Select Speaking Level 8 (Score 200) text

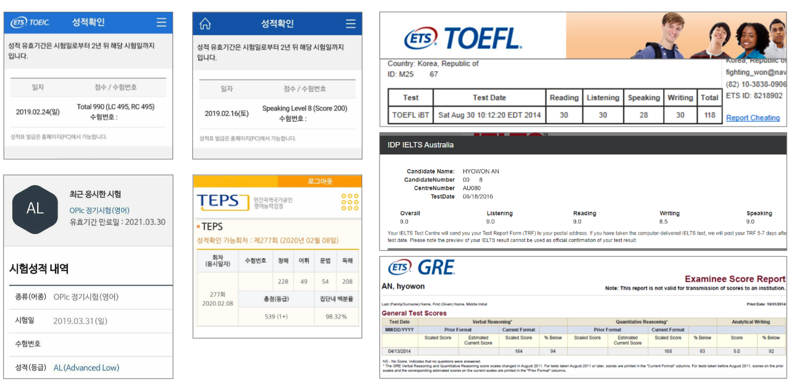coord(305,108)
